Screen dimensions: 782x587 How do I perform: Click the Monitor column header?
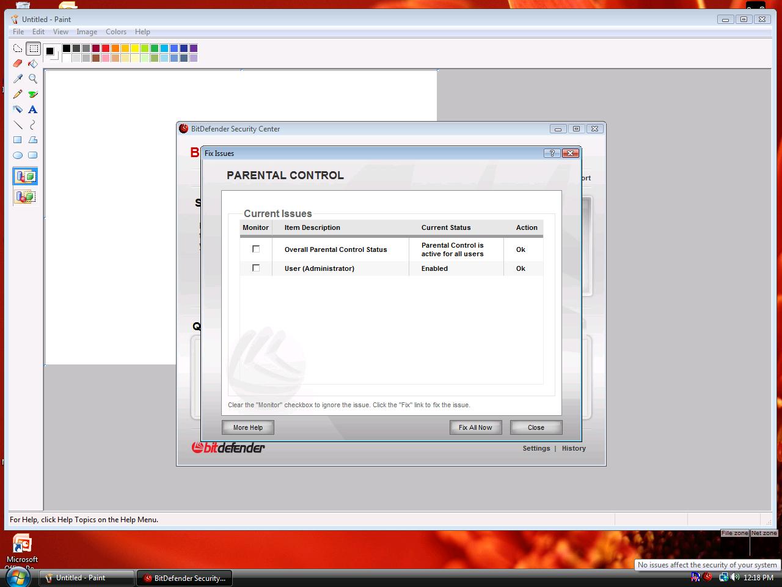[x=255, y=227]
